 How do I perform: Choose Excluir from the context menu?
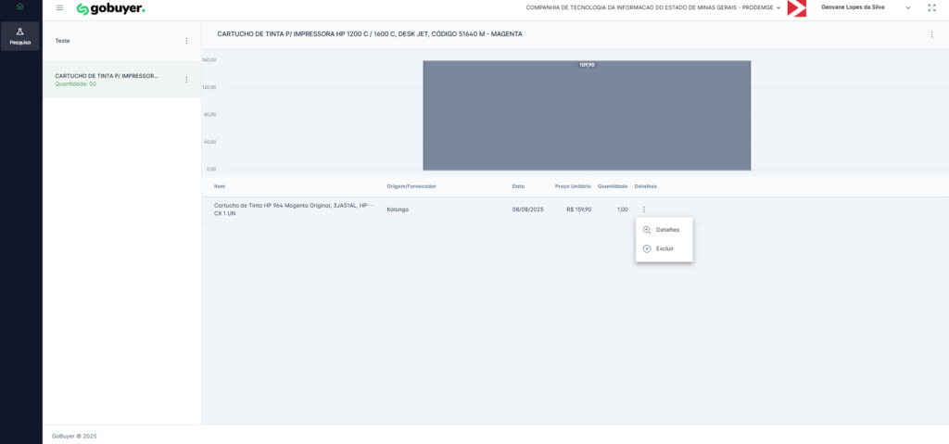(x=664, y=248)
